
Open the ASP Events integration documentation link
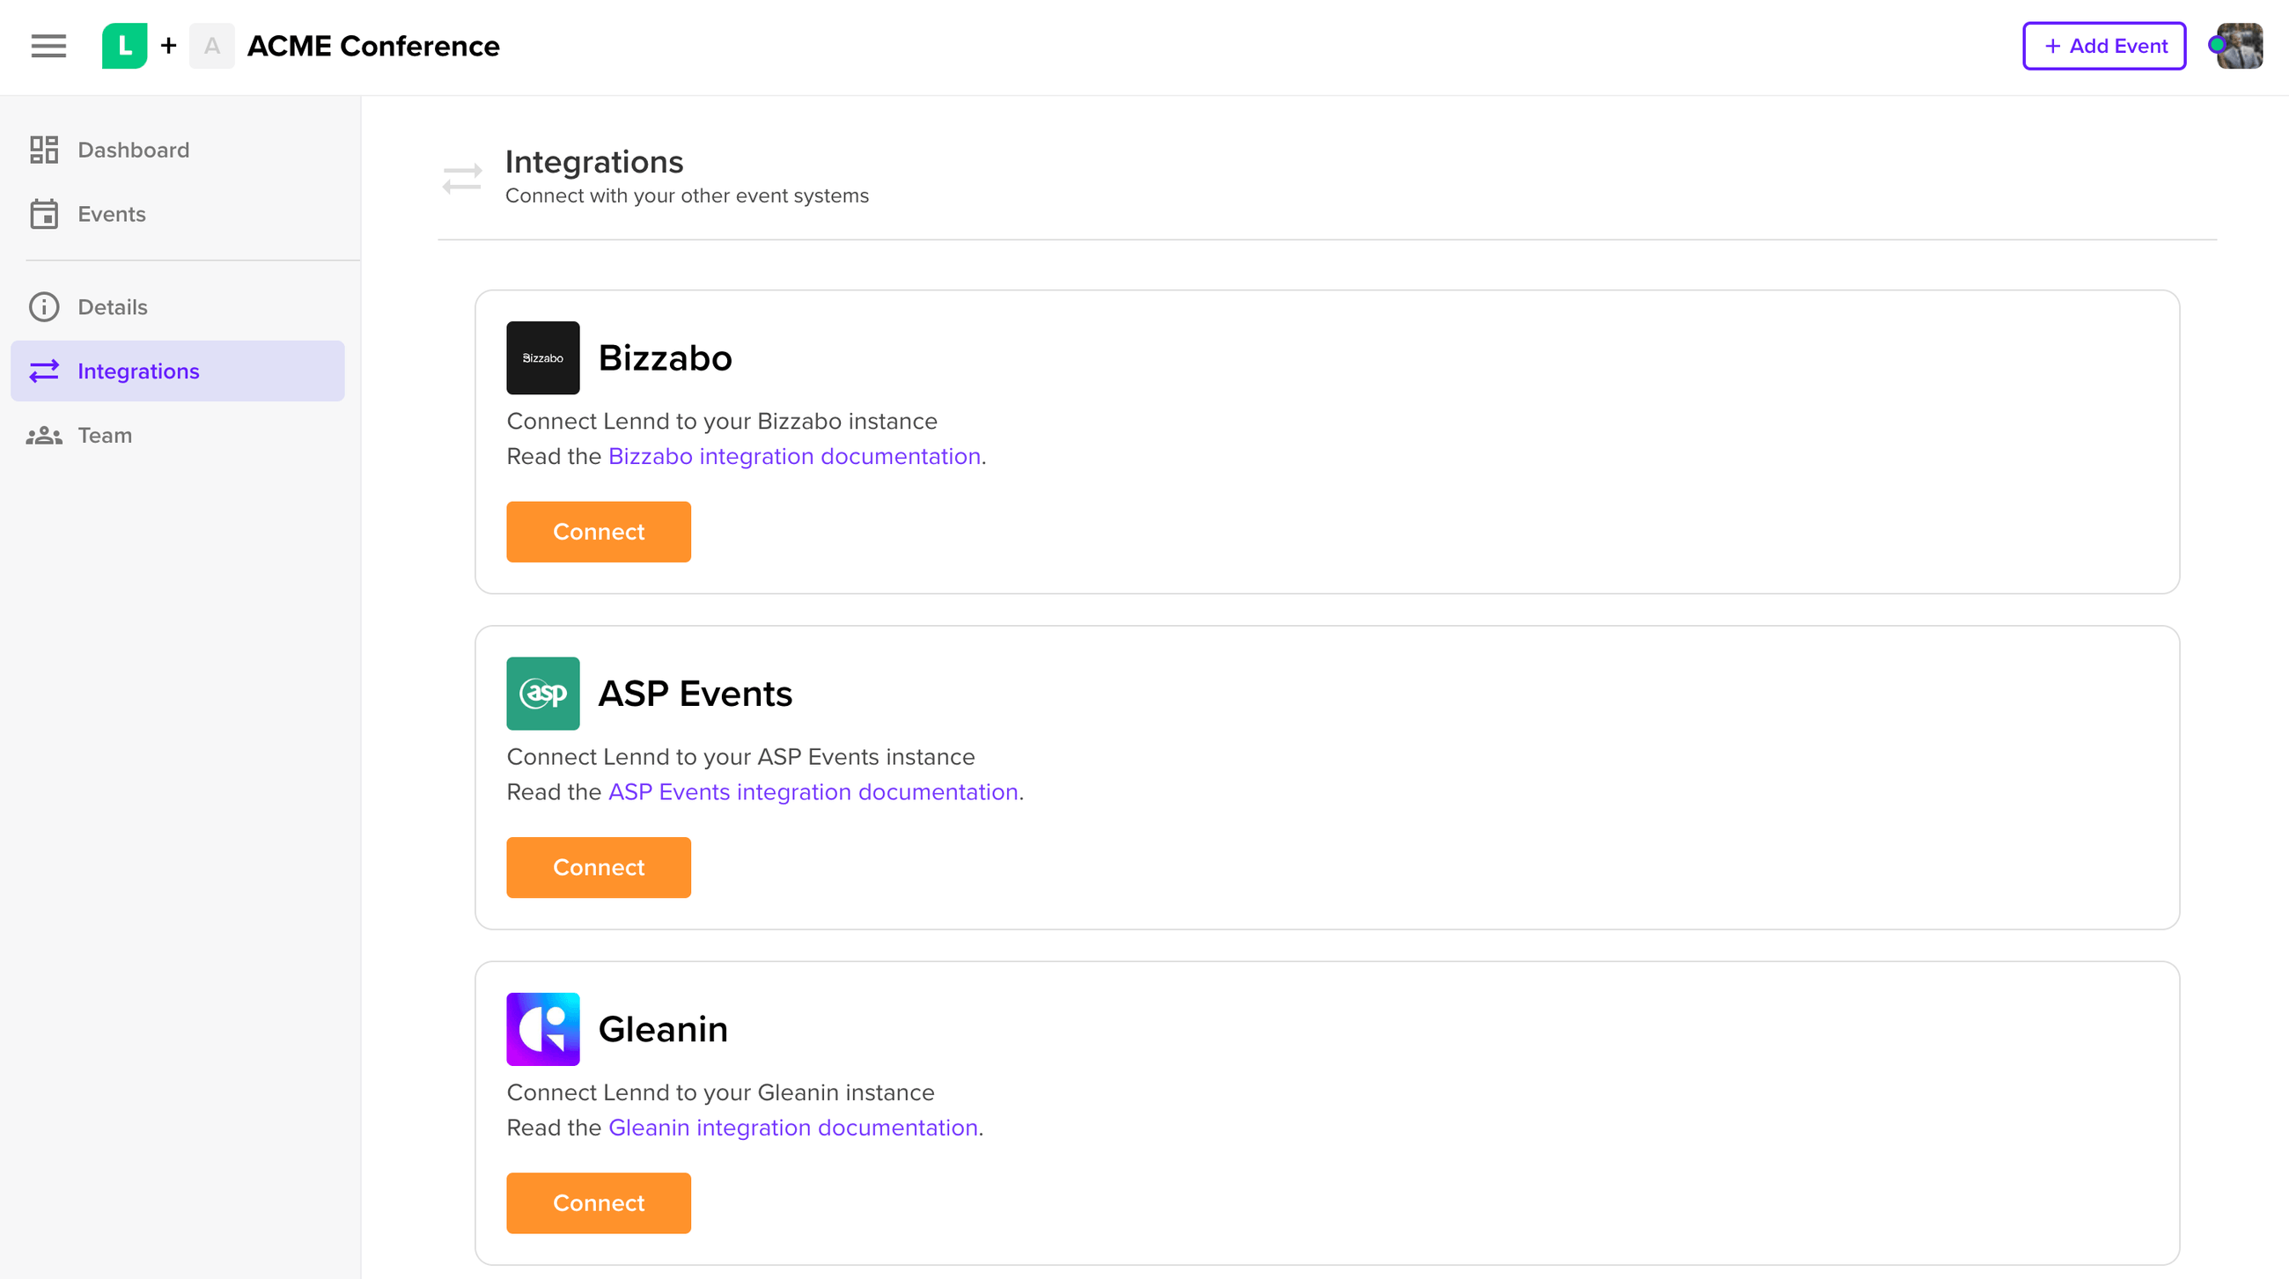(x=813, y=791)
